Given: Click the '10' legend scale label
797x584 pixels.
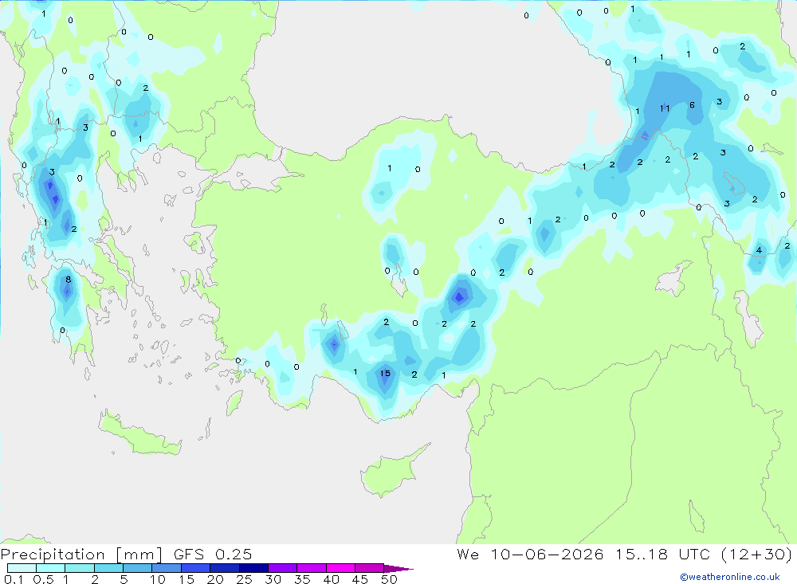Looking at the screenshot, I should [158, 579].
